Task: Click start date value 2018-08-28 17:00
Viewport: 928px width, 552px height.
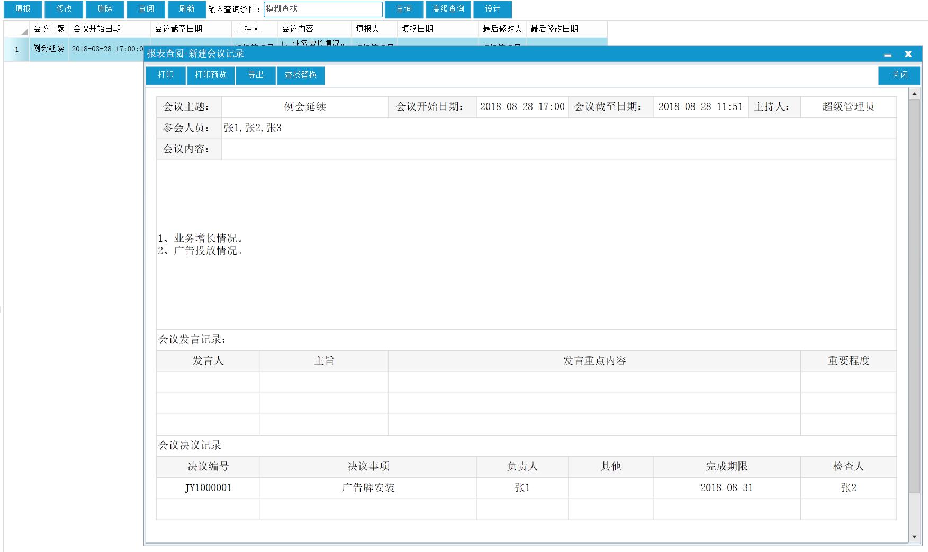Action: click(x=522, y=107)
